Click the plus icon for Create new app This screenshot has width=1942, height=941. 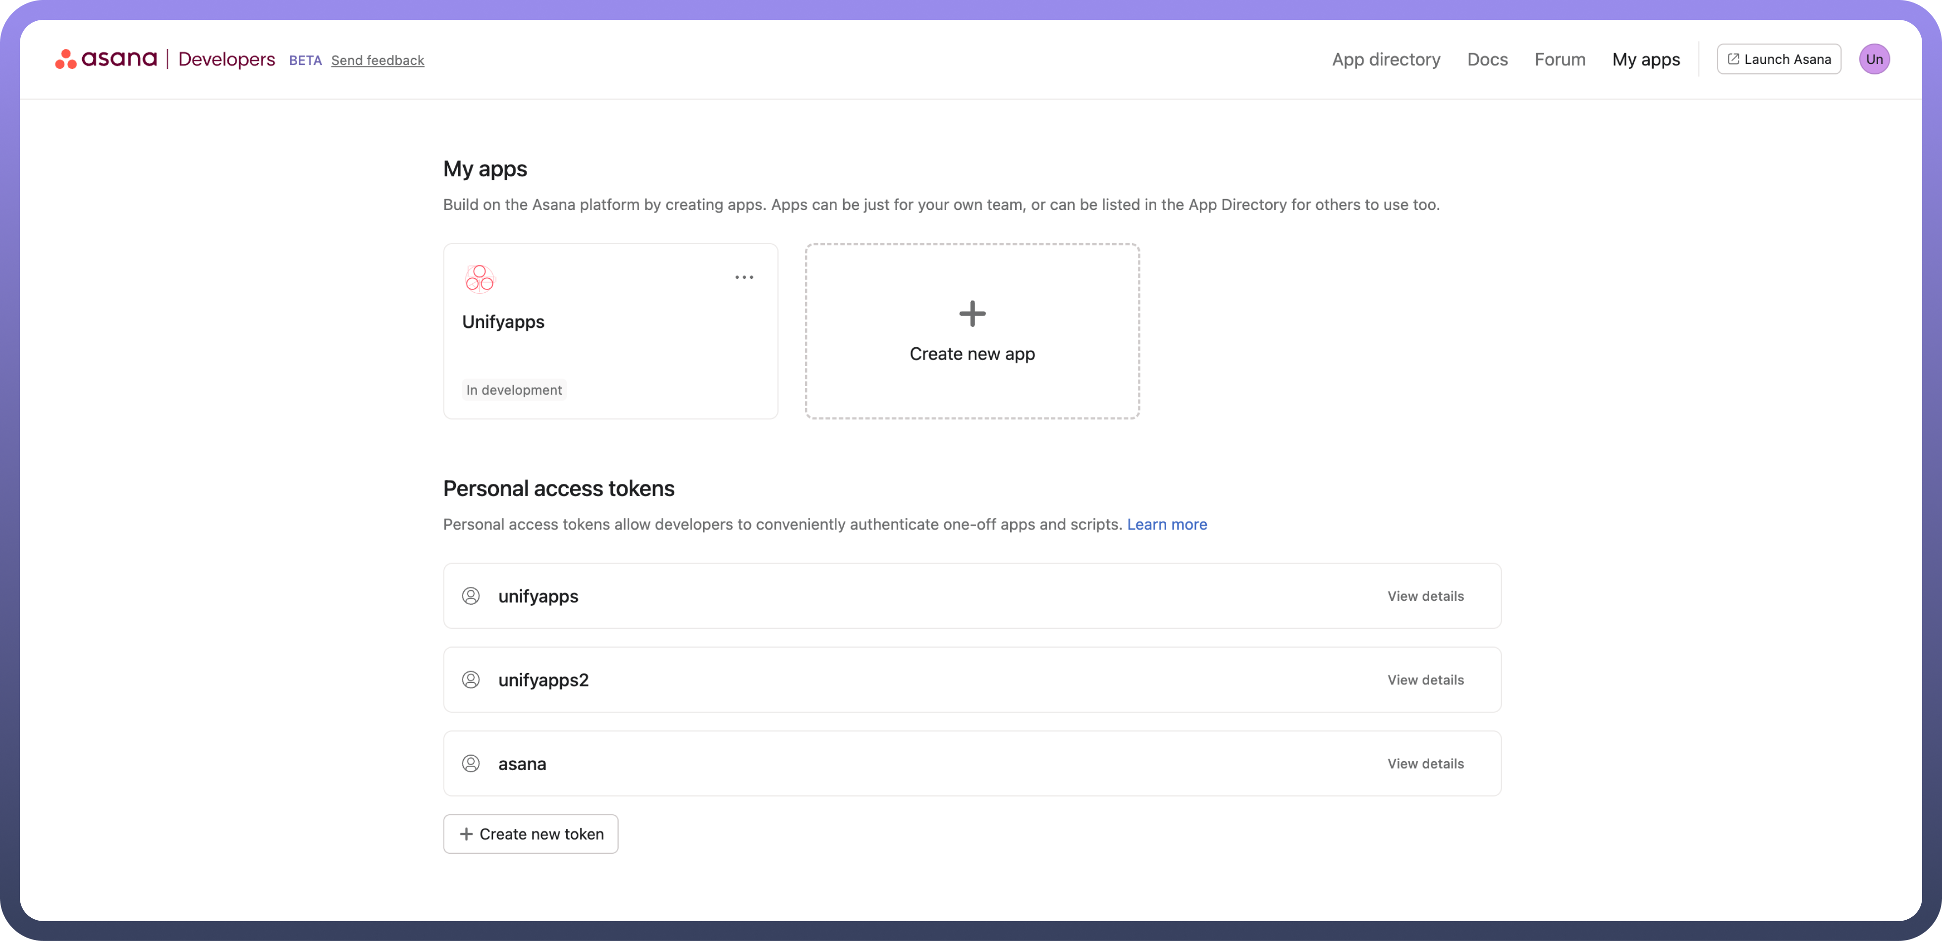(972, 314)
